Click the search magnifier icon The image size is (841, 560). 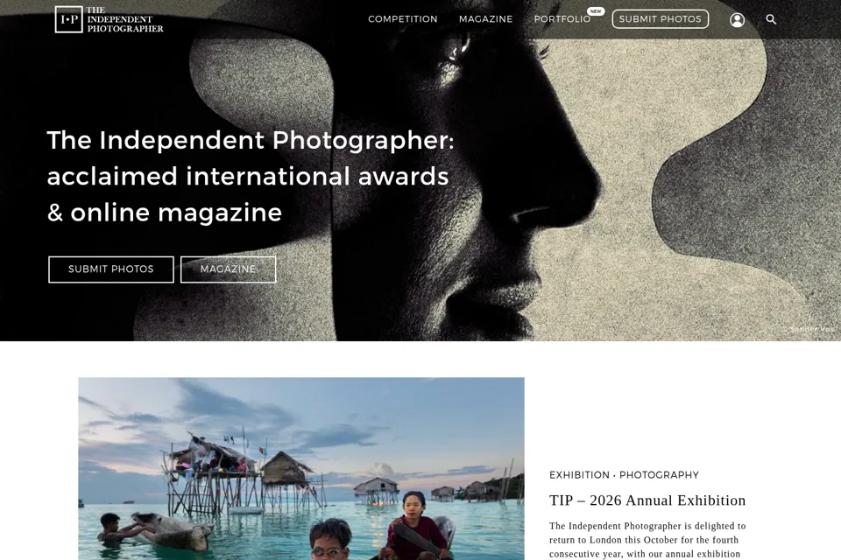tap(771, 19)
